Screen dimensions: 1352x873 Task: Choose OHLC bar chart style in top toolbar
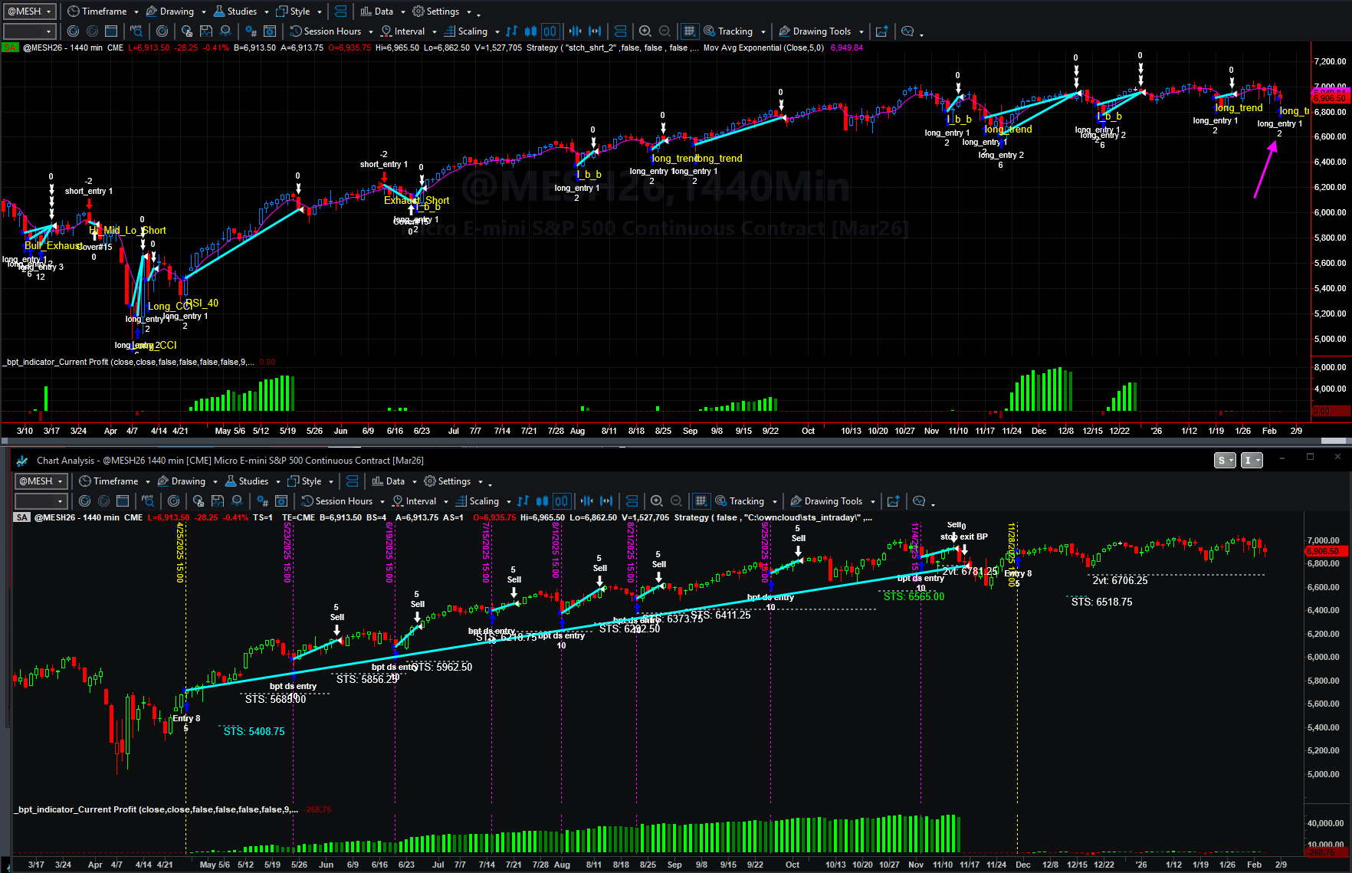coord(511,31)
